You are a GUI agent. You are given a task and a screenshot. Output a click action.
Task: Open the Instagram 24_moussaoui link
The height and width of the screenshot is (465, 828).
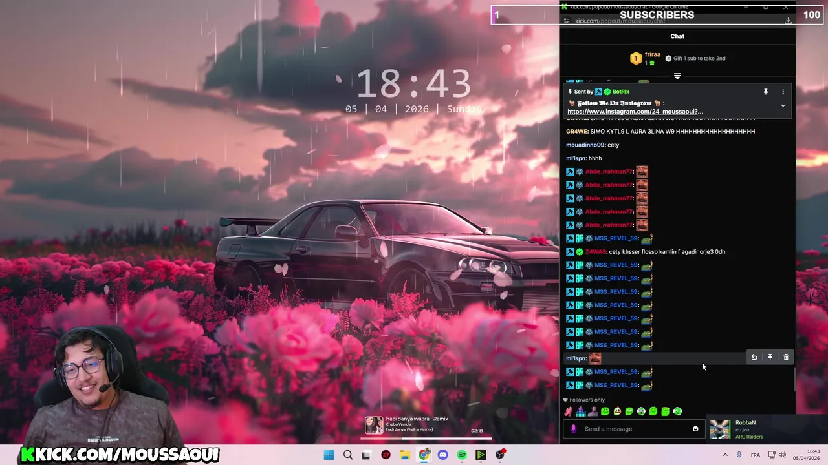[635, 112]
